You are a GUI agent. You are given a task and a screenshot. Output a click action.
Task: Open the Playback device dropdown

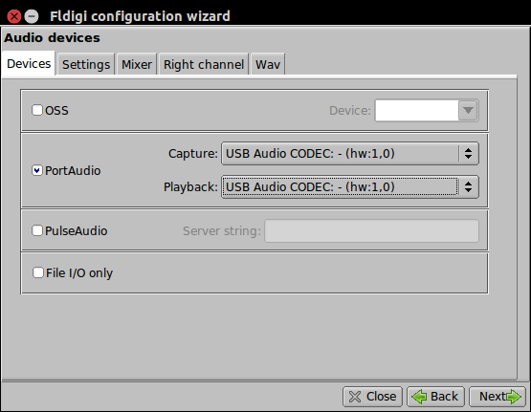[350, 186]
